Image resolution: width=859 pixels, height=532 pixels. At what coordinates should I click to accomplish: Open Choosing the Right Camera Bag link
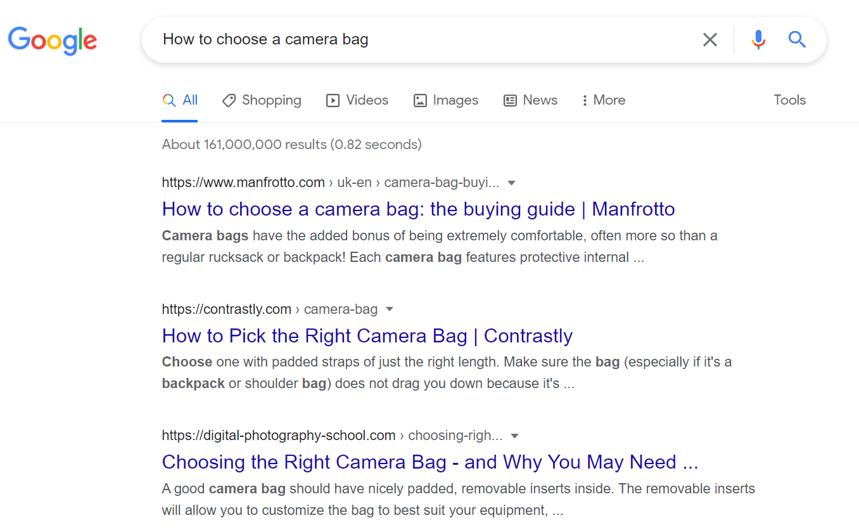430,462
